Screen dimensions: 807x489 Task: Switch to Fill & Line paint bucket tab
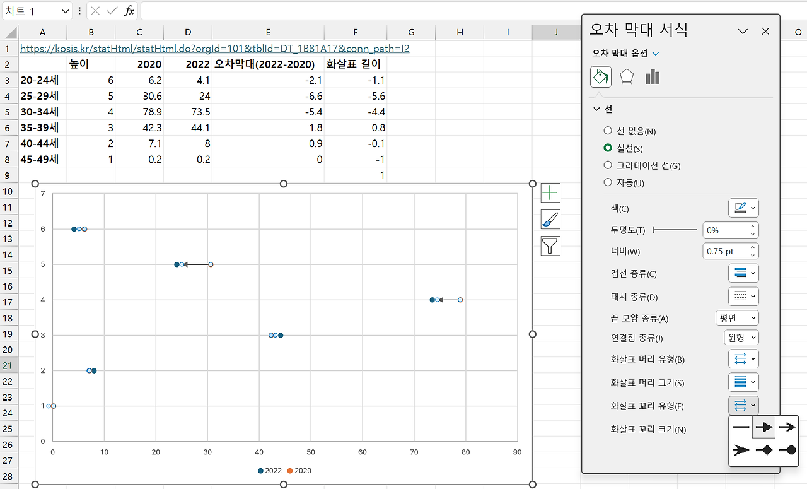click(x=601, y=77)
